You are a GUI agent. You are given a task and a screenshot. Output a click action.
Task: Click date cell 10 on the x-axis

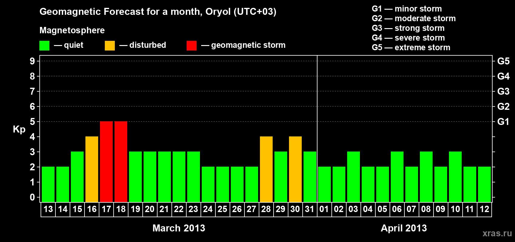coord(455,209)
